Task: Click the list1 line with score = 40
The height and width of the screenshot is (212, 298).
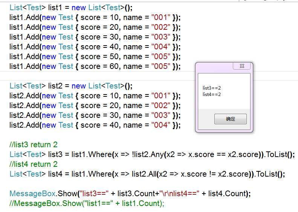Action: [95, 47]
